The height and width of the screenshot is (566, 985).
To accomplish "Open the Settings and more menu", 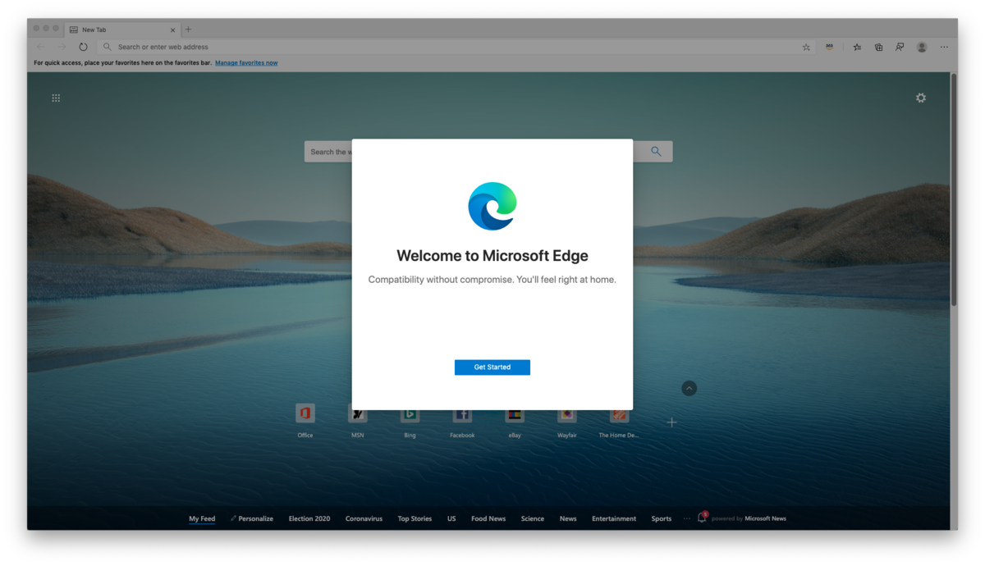I will (x=944, y=47).
